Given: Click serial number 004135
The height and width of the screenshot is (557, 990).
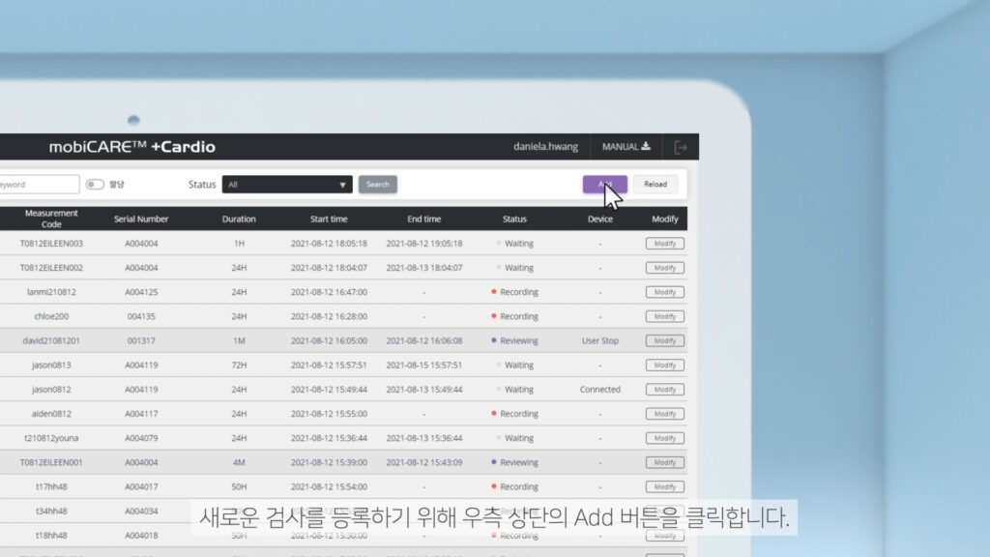Looking at the screenshot, I should pos(141,316).
